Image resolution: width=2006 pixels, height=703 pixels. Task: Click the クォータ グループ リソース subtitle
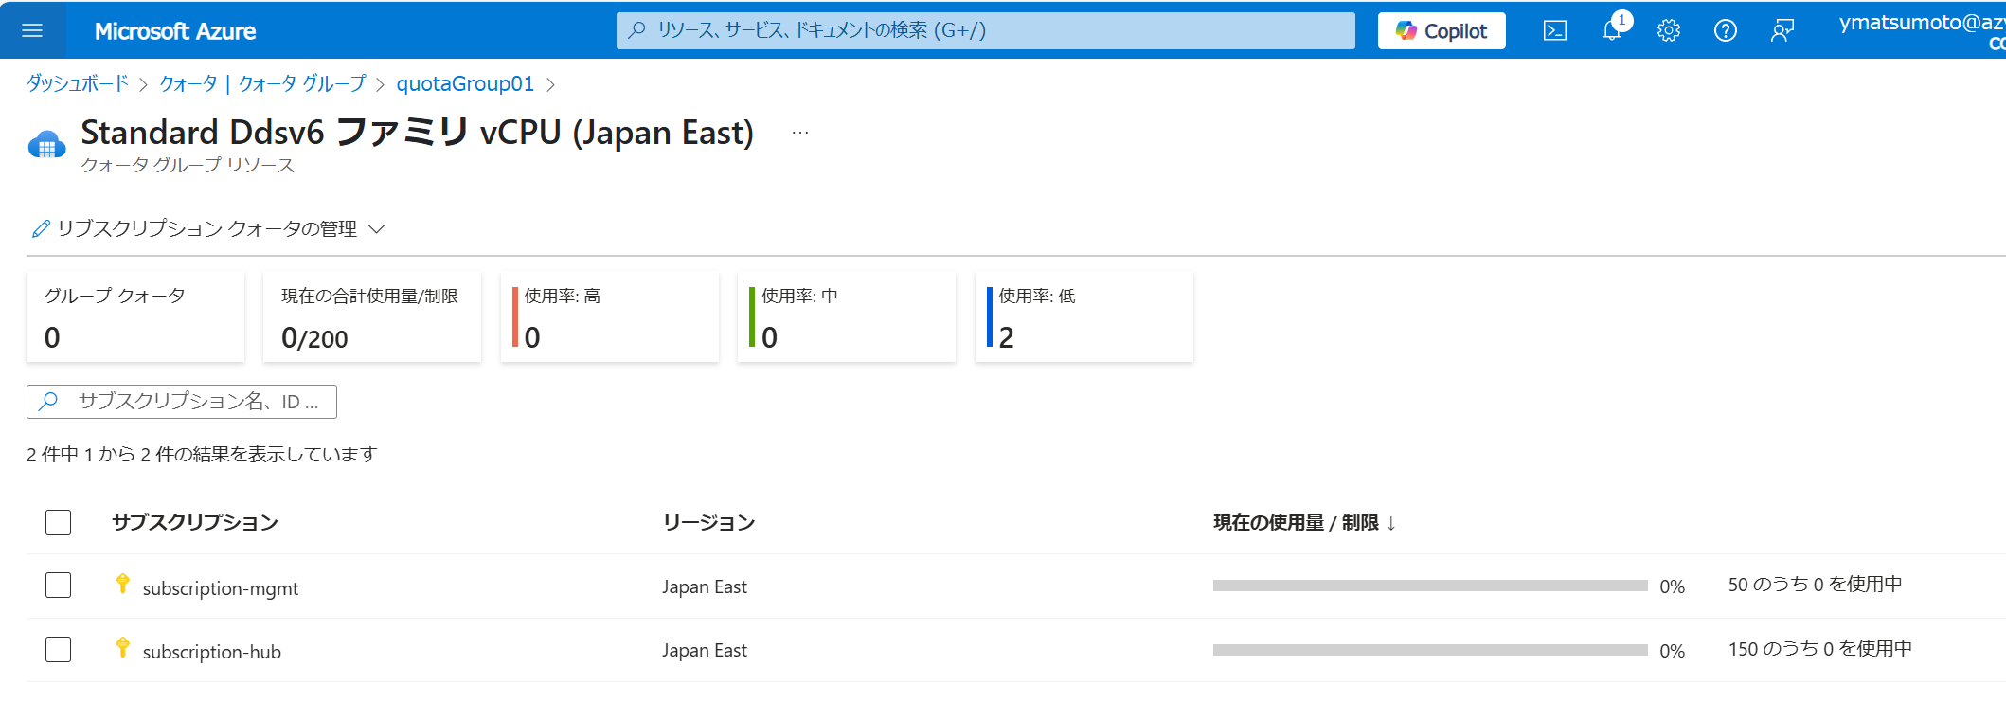188,165
